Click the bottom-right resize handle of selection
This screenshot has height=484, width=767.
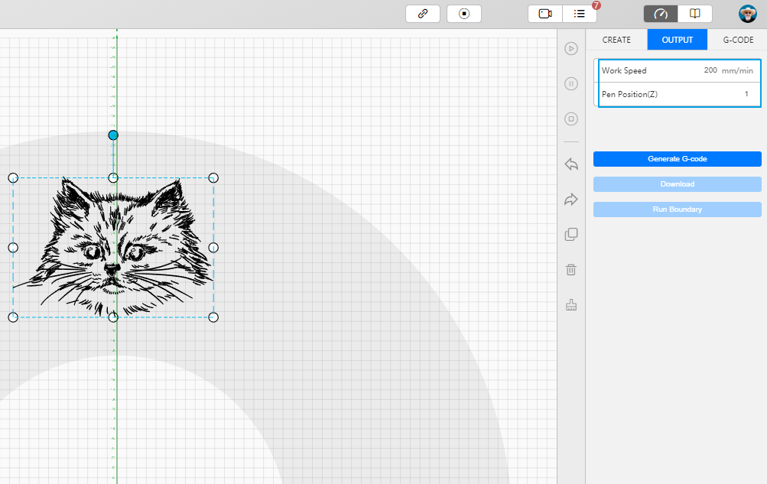pos(213,317)
